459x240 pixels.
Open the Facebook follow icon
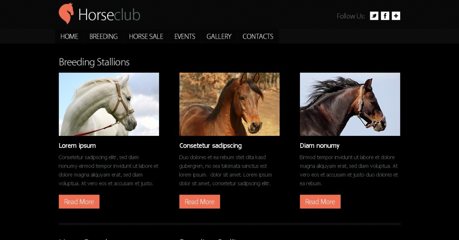pos(385,16)
